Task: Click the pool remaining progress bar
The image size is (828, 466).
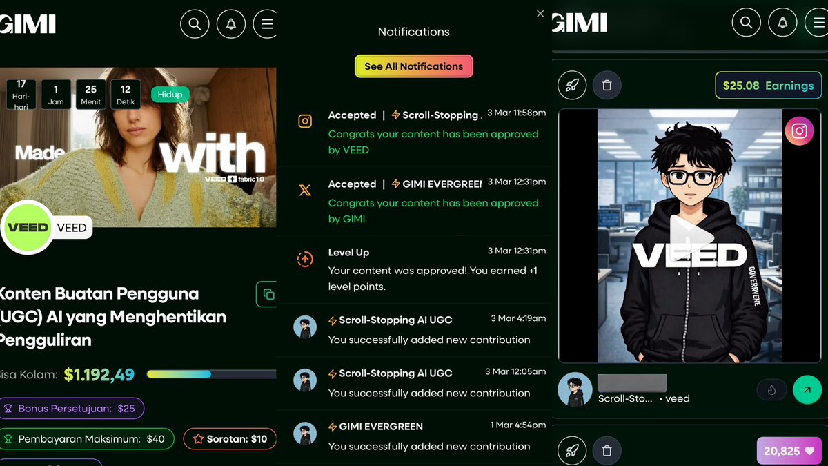Action: point(211,374)
